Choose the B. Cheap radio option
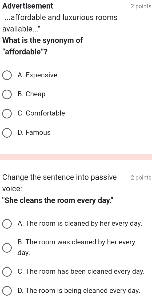Viewport: 152px width, 302px height. (7, 94)
